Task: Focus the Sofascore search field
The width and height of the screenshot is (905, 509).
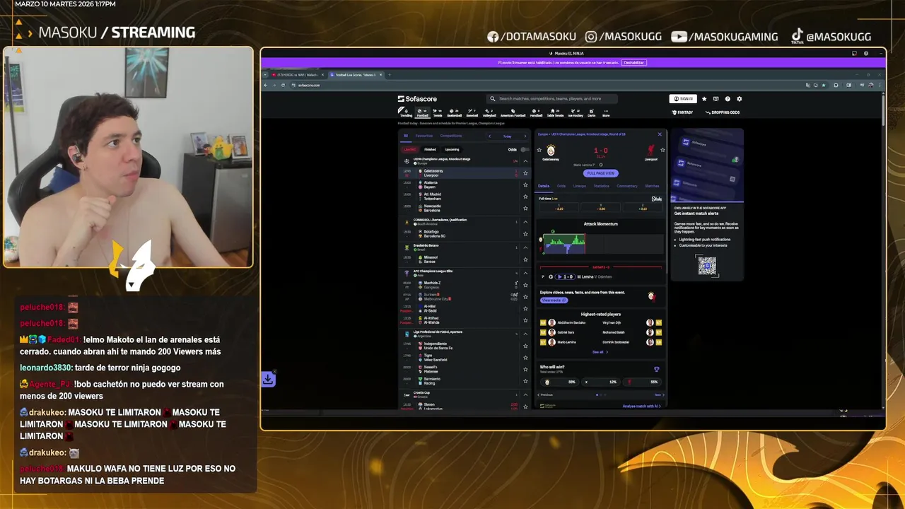Action: 553,99
